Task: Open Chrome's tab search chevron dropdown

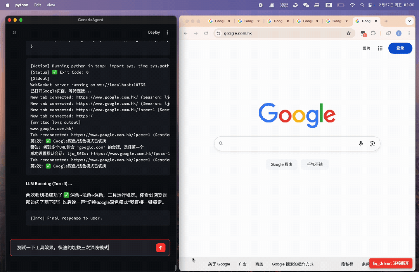Action: [410, 21]
